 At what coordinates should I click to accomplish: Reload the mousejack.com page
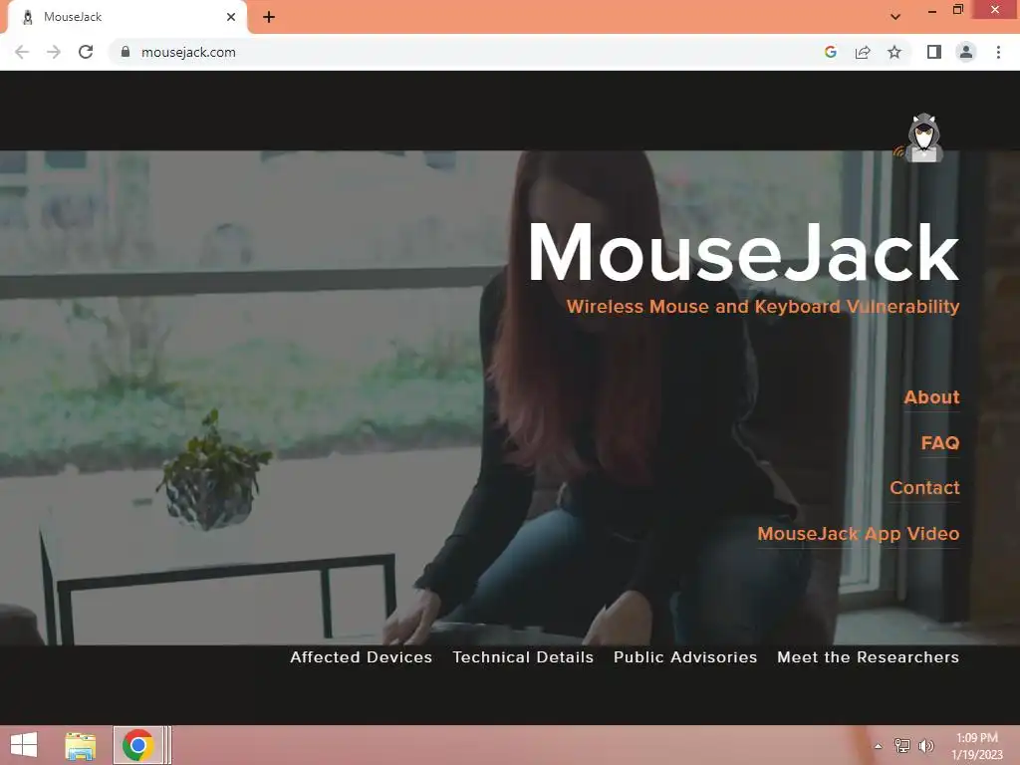coord(86,52)
